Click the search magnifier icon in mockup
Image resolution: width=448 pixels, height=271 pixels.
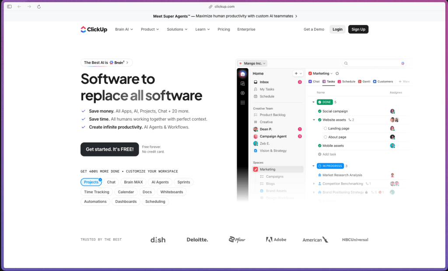[x=346, y=63]
